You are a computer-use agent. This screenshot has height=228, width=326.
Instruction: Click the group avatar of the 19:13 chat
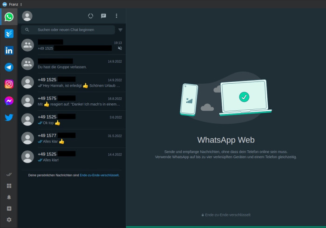[27, 45]
